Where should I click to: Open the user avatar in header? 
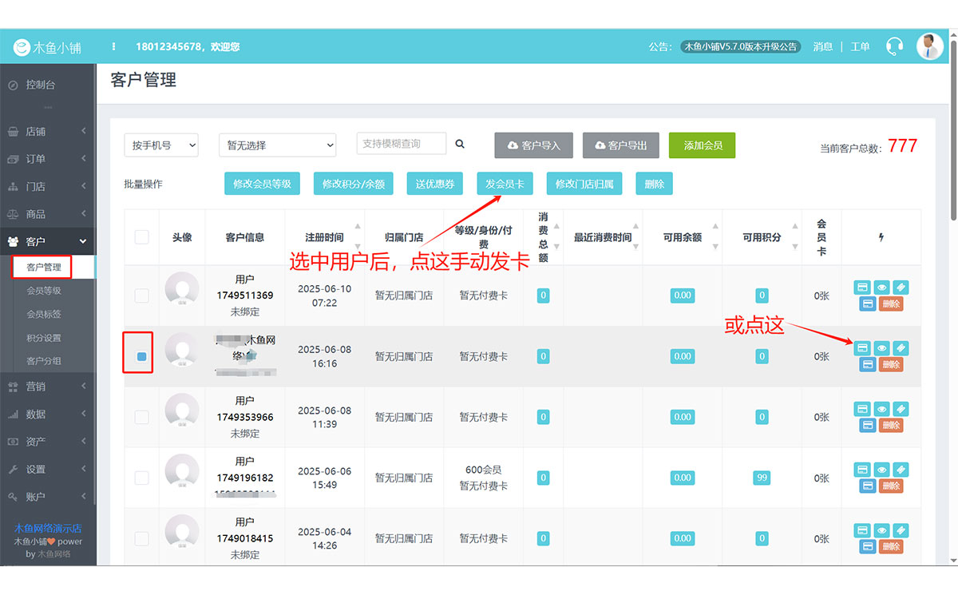click(929, 46)
